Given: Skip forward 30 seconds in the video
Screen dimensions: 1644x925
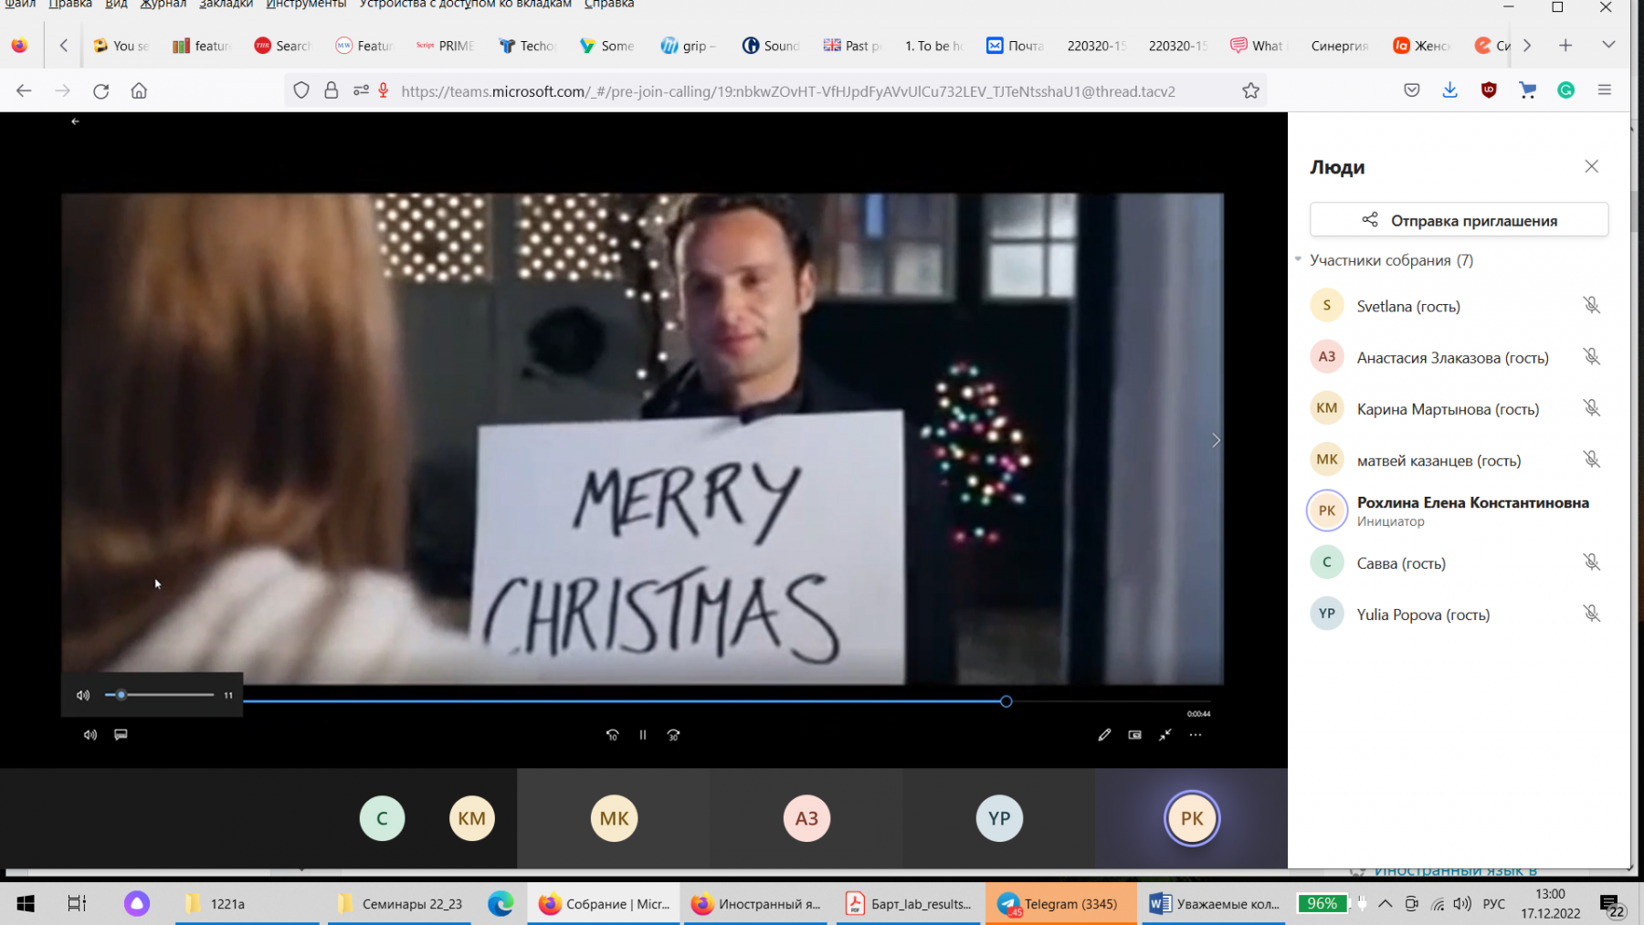Looking at the screenshot, I should click(x=673, y=735).
